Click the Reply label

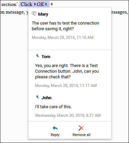click(x=55, y=135)
